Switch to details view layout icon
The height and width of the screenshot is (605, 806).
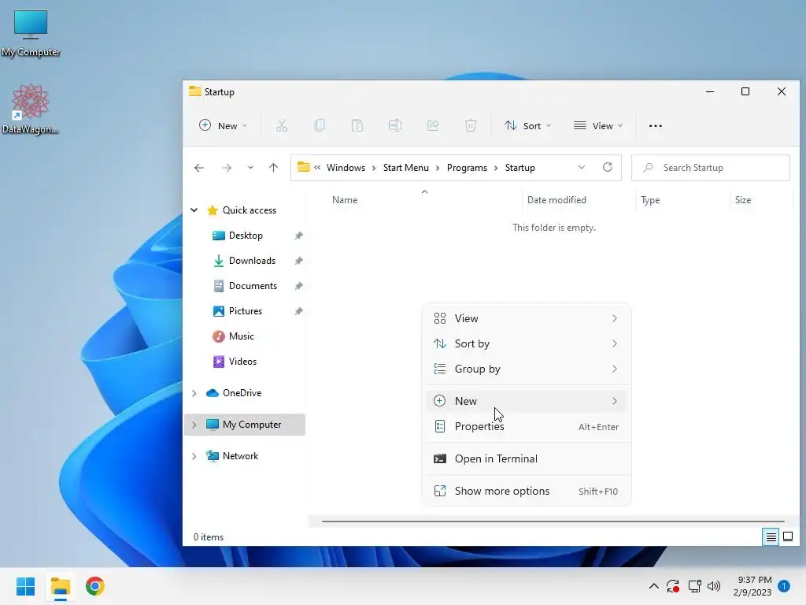[771, 537]
